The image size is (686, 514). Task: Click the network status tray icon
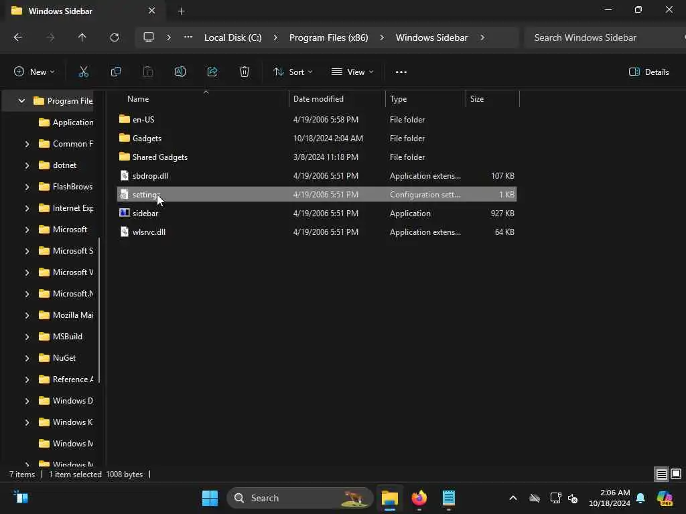tap(555, 498)
